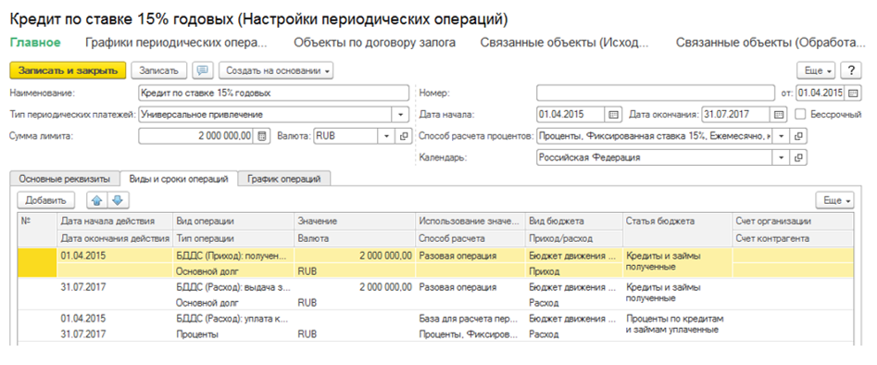The width and height of the screenshot is (877, 365).
Task: Click Вид бюджета column header
Action: coord(574,221)
